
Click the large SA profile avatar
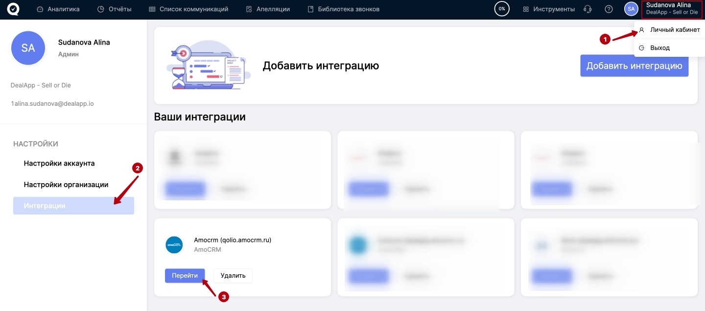[x=28, y=48]
